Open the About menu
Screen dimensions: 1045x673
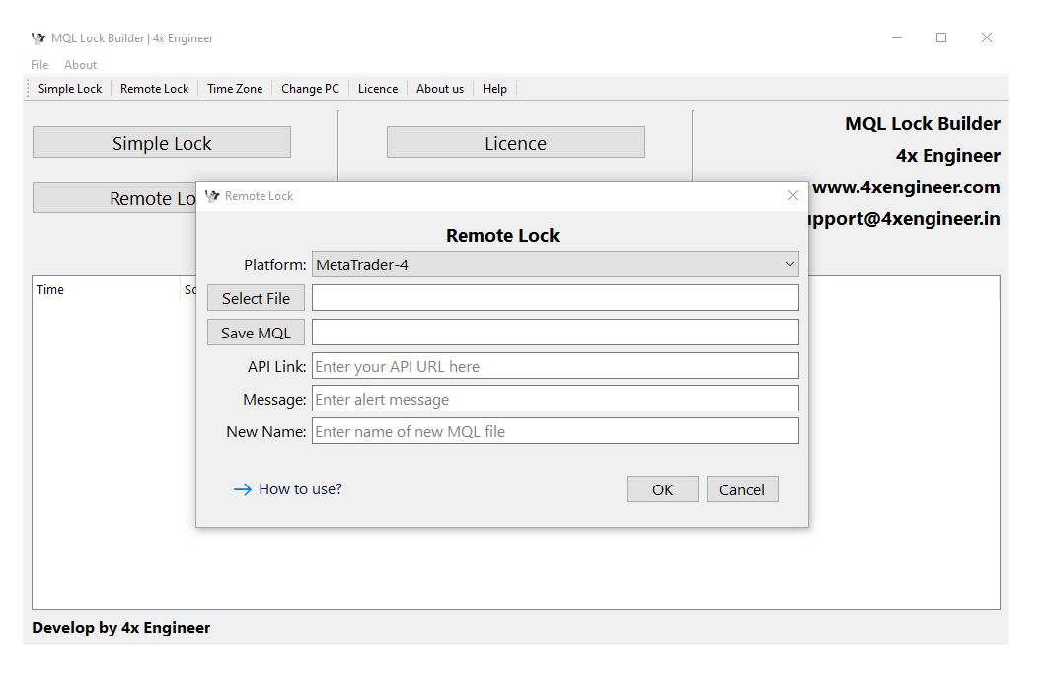(x=80, y=64)
